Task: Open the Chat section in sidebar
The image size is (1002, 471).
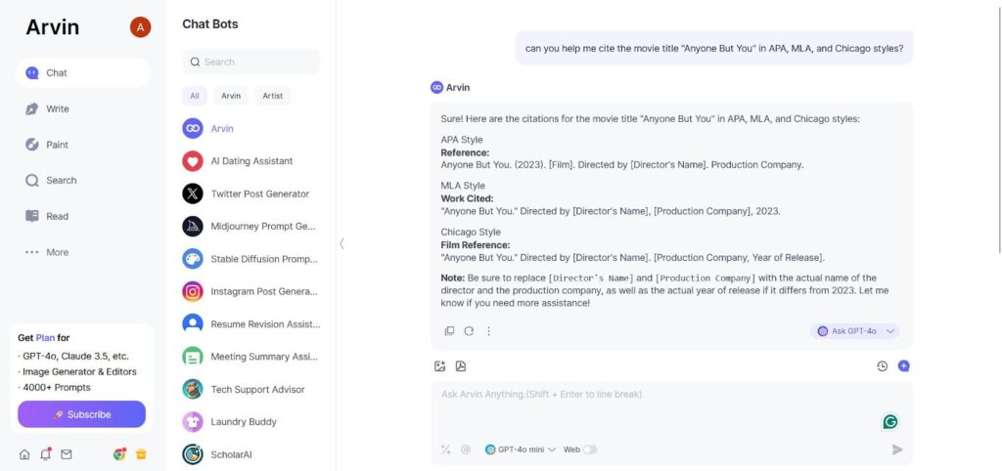Action: coord(82,72)
